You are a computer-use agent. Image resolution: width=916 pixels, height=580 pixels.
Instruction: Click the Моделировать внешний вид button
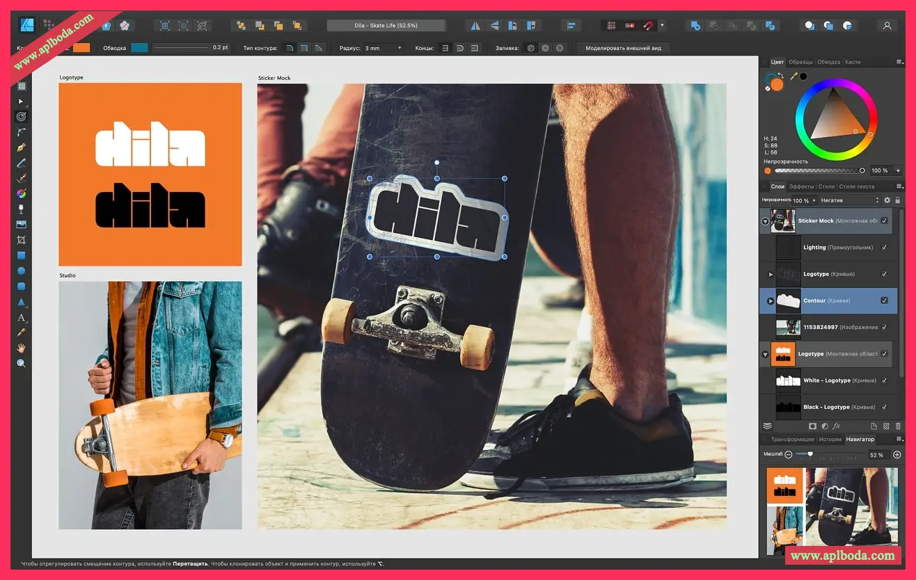622,48
